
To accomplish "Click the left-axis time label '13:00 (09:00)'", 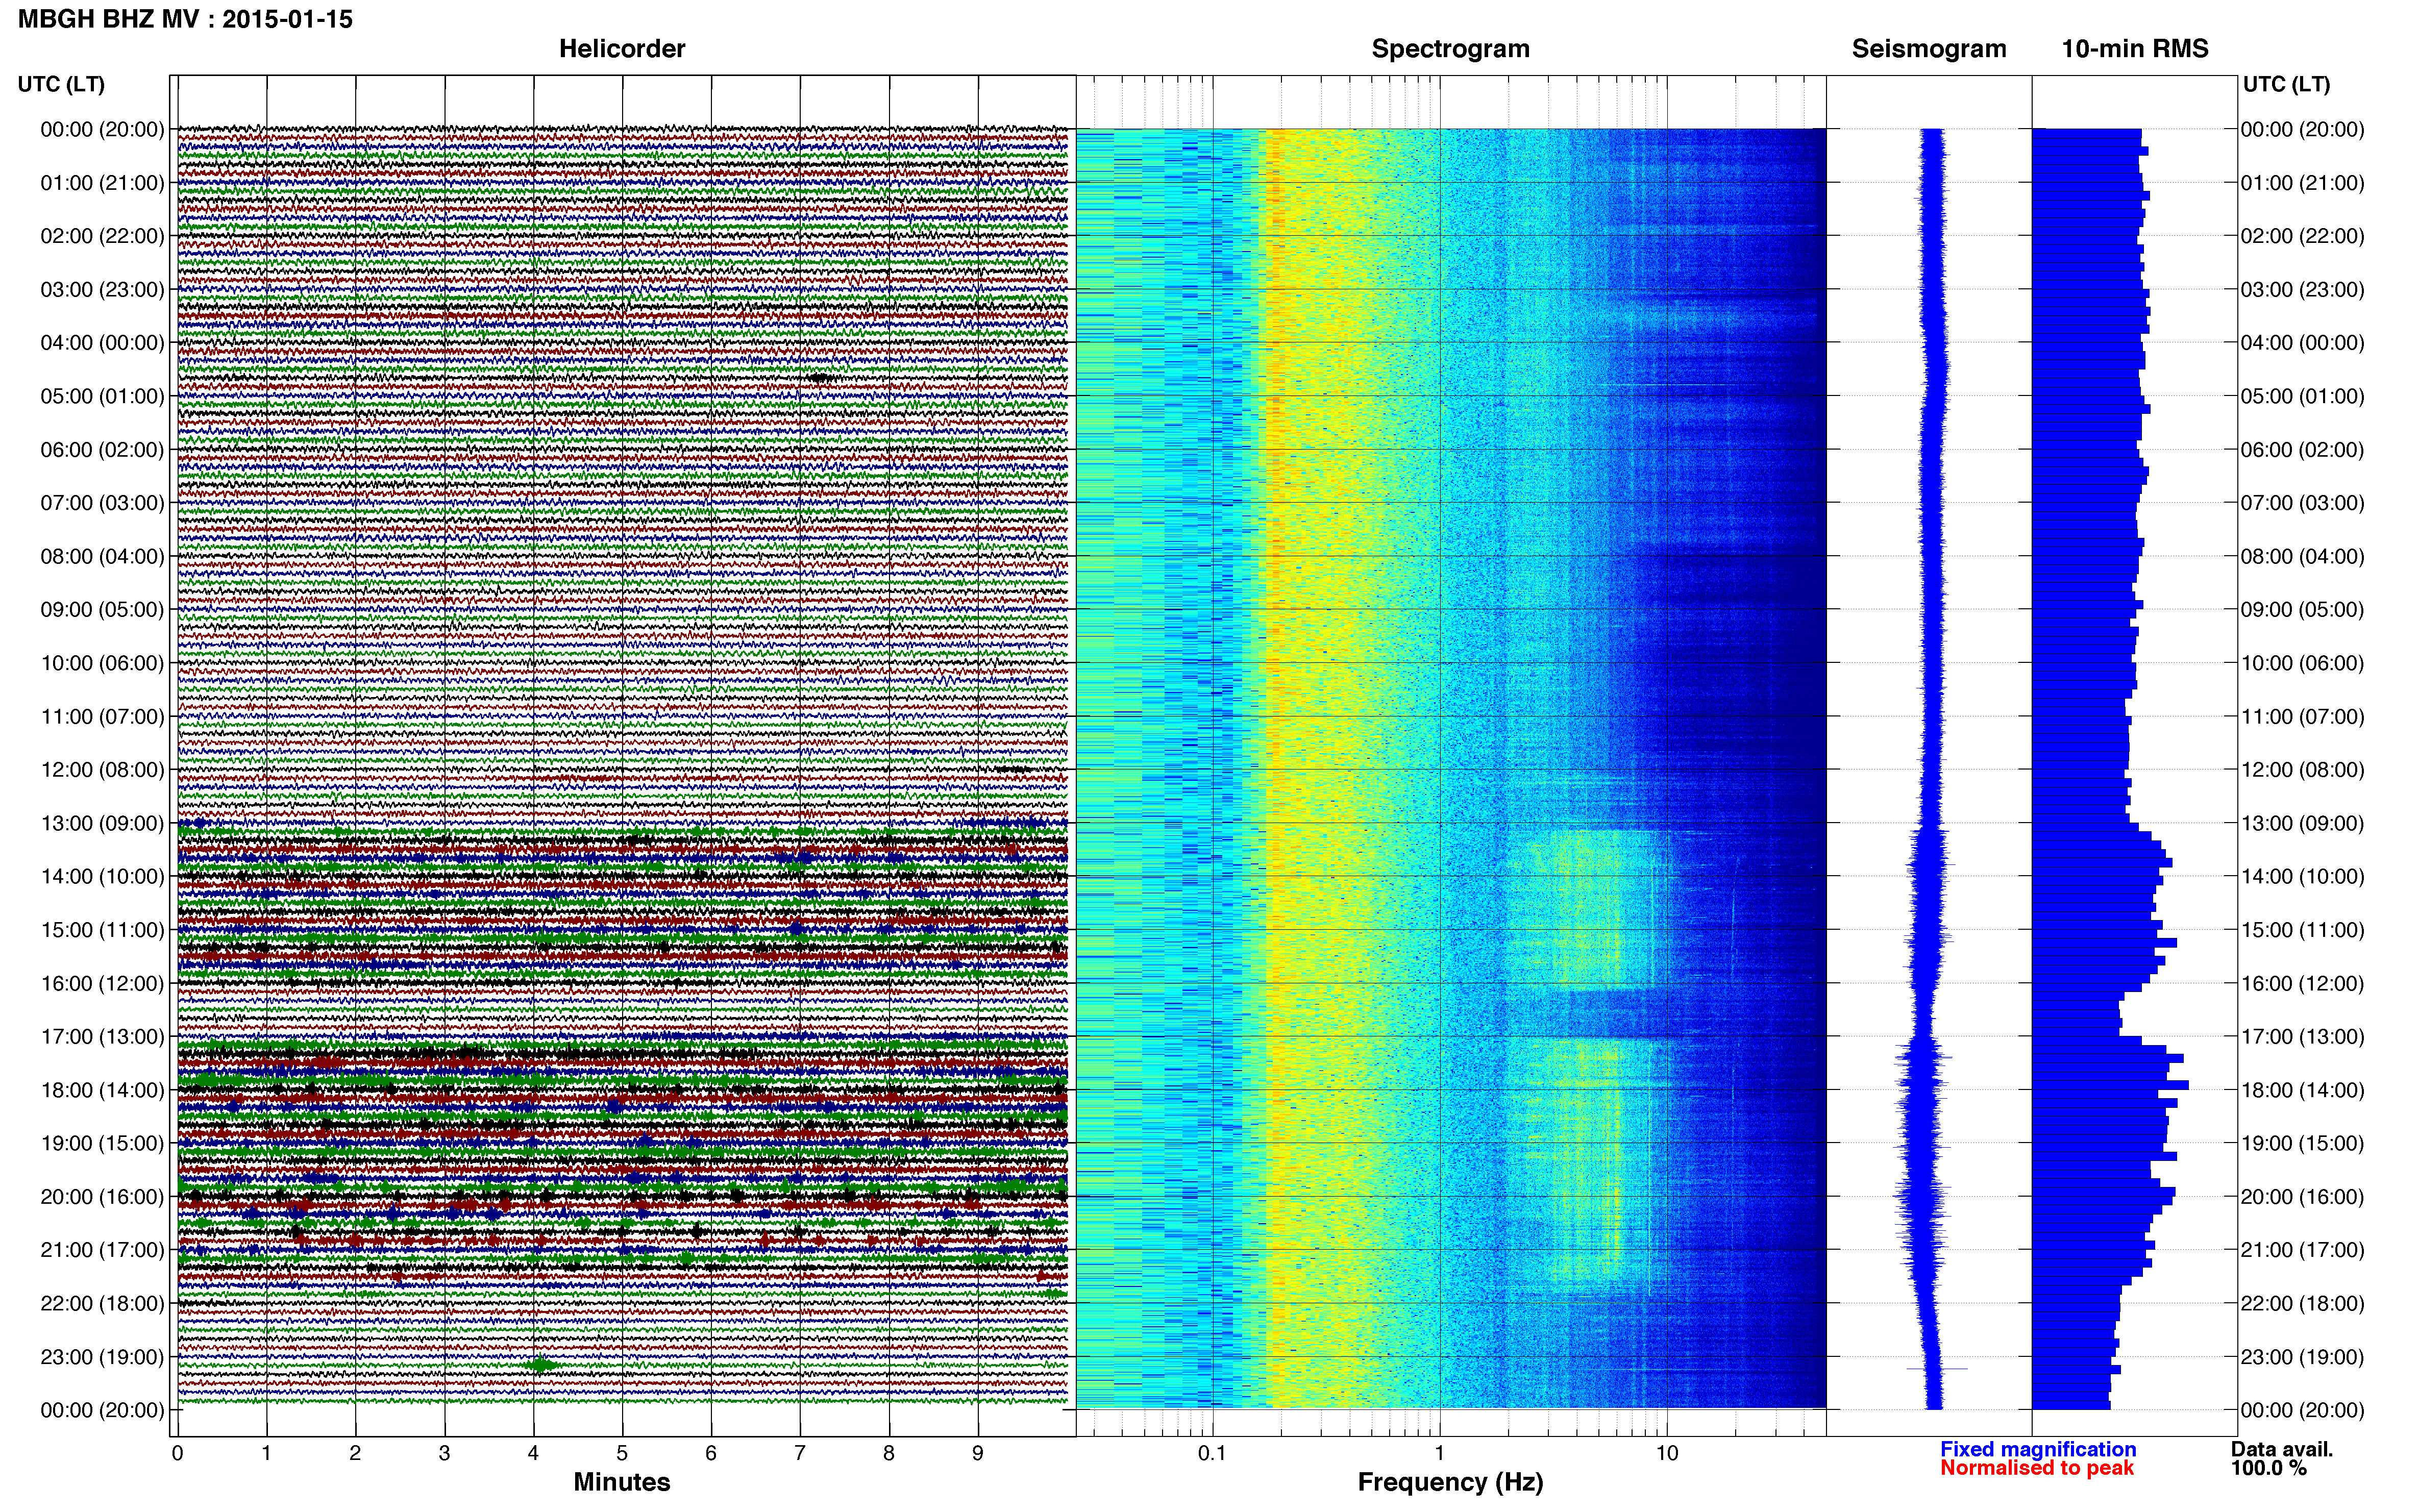I will click(102, 823).
